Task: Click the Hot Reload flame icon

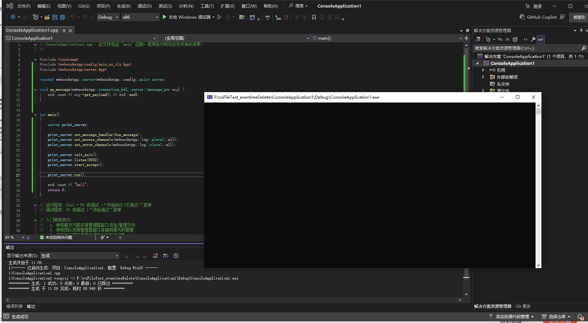Action: [x=227, y=17]
